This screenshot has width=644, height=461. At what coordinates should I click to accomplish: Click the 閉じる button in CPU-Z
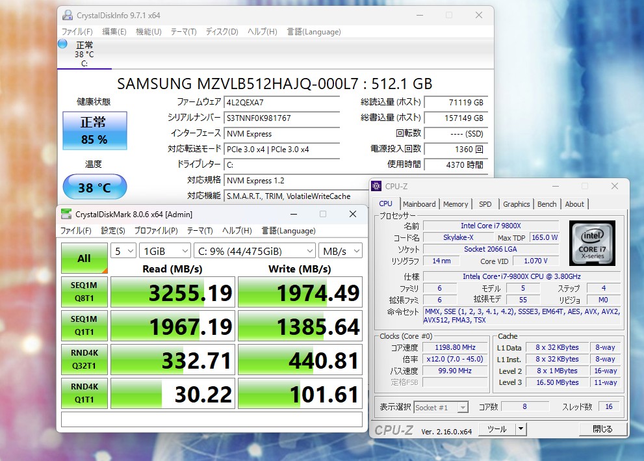pyautogui.click(x=603, y=429)
